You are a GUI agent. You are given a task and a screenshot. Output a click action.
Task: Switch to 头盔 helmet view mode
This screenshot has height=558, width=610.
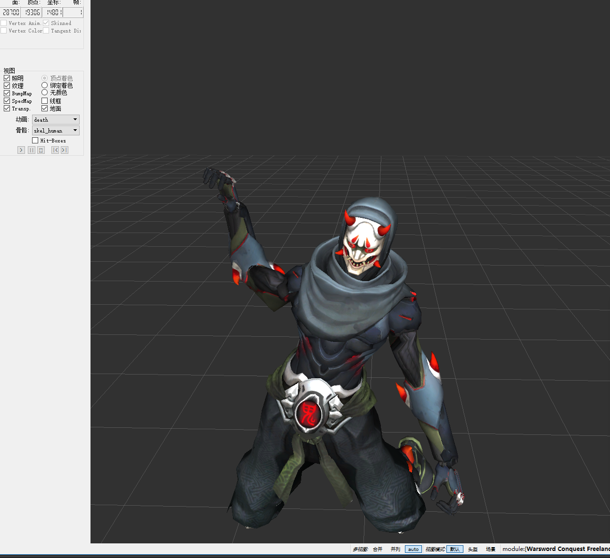pos(473,549)
